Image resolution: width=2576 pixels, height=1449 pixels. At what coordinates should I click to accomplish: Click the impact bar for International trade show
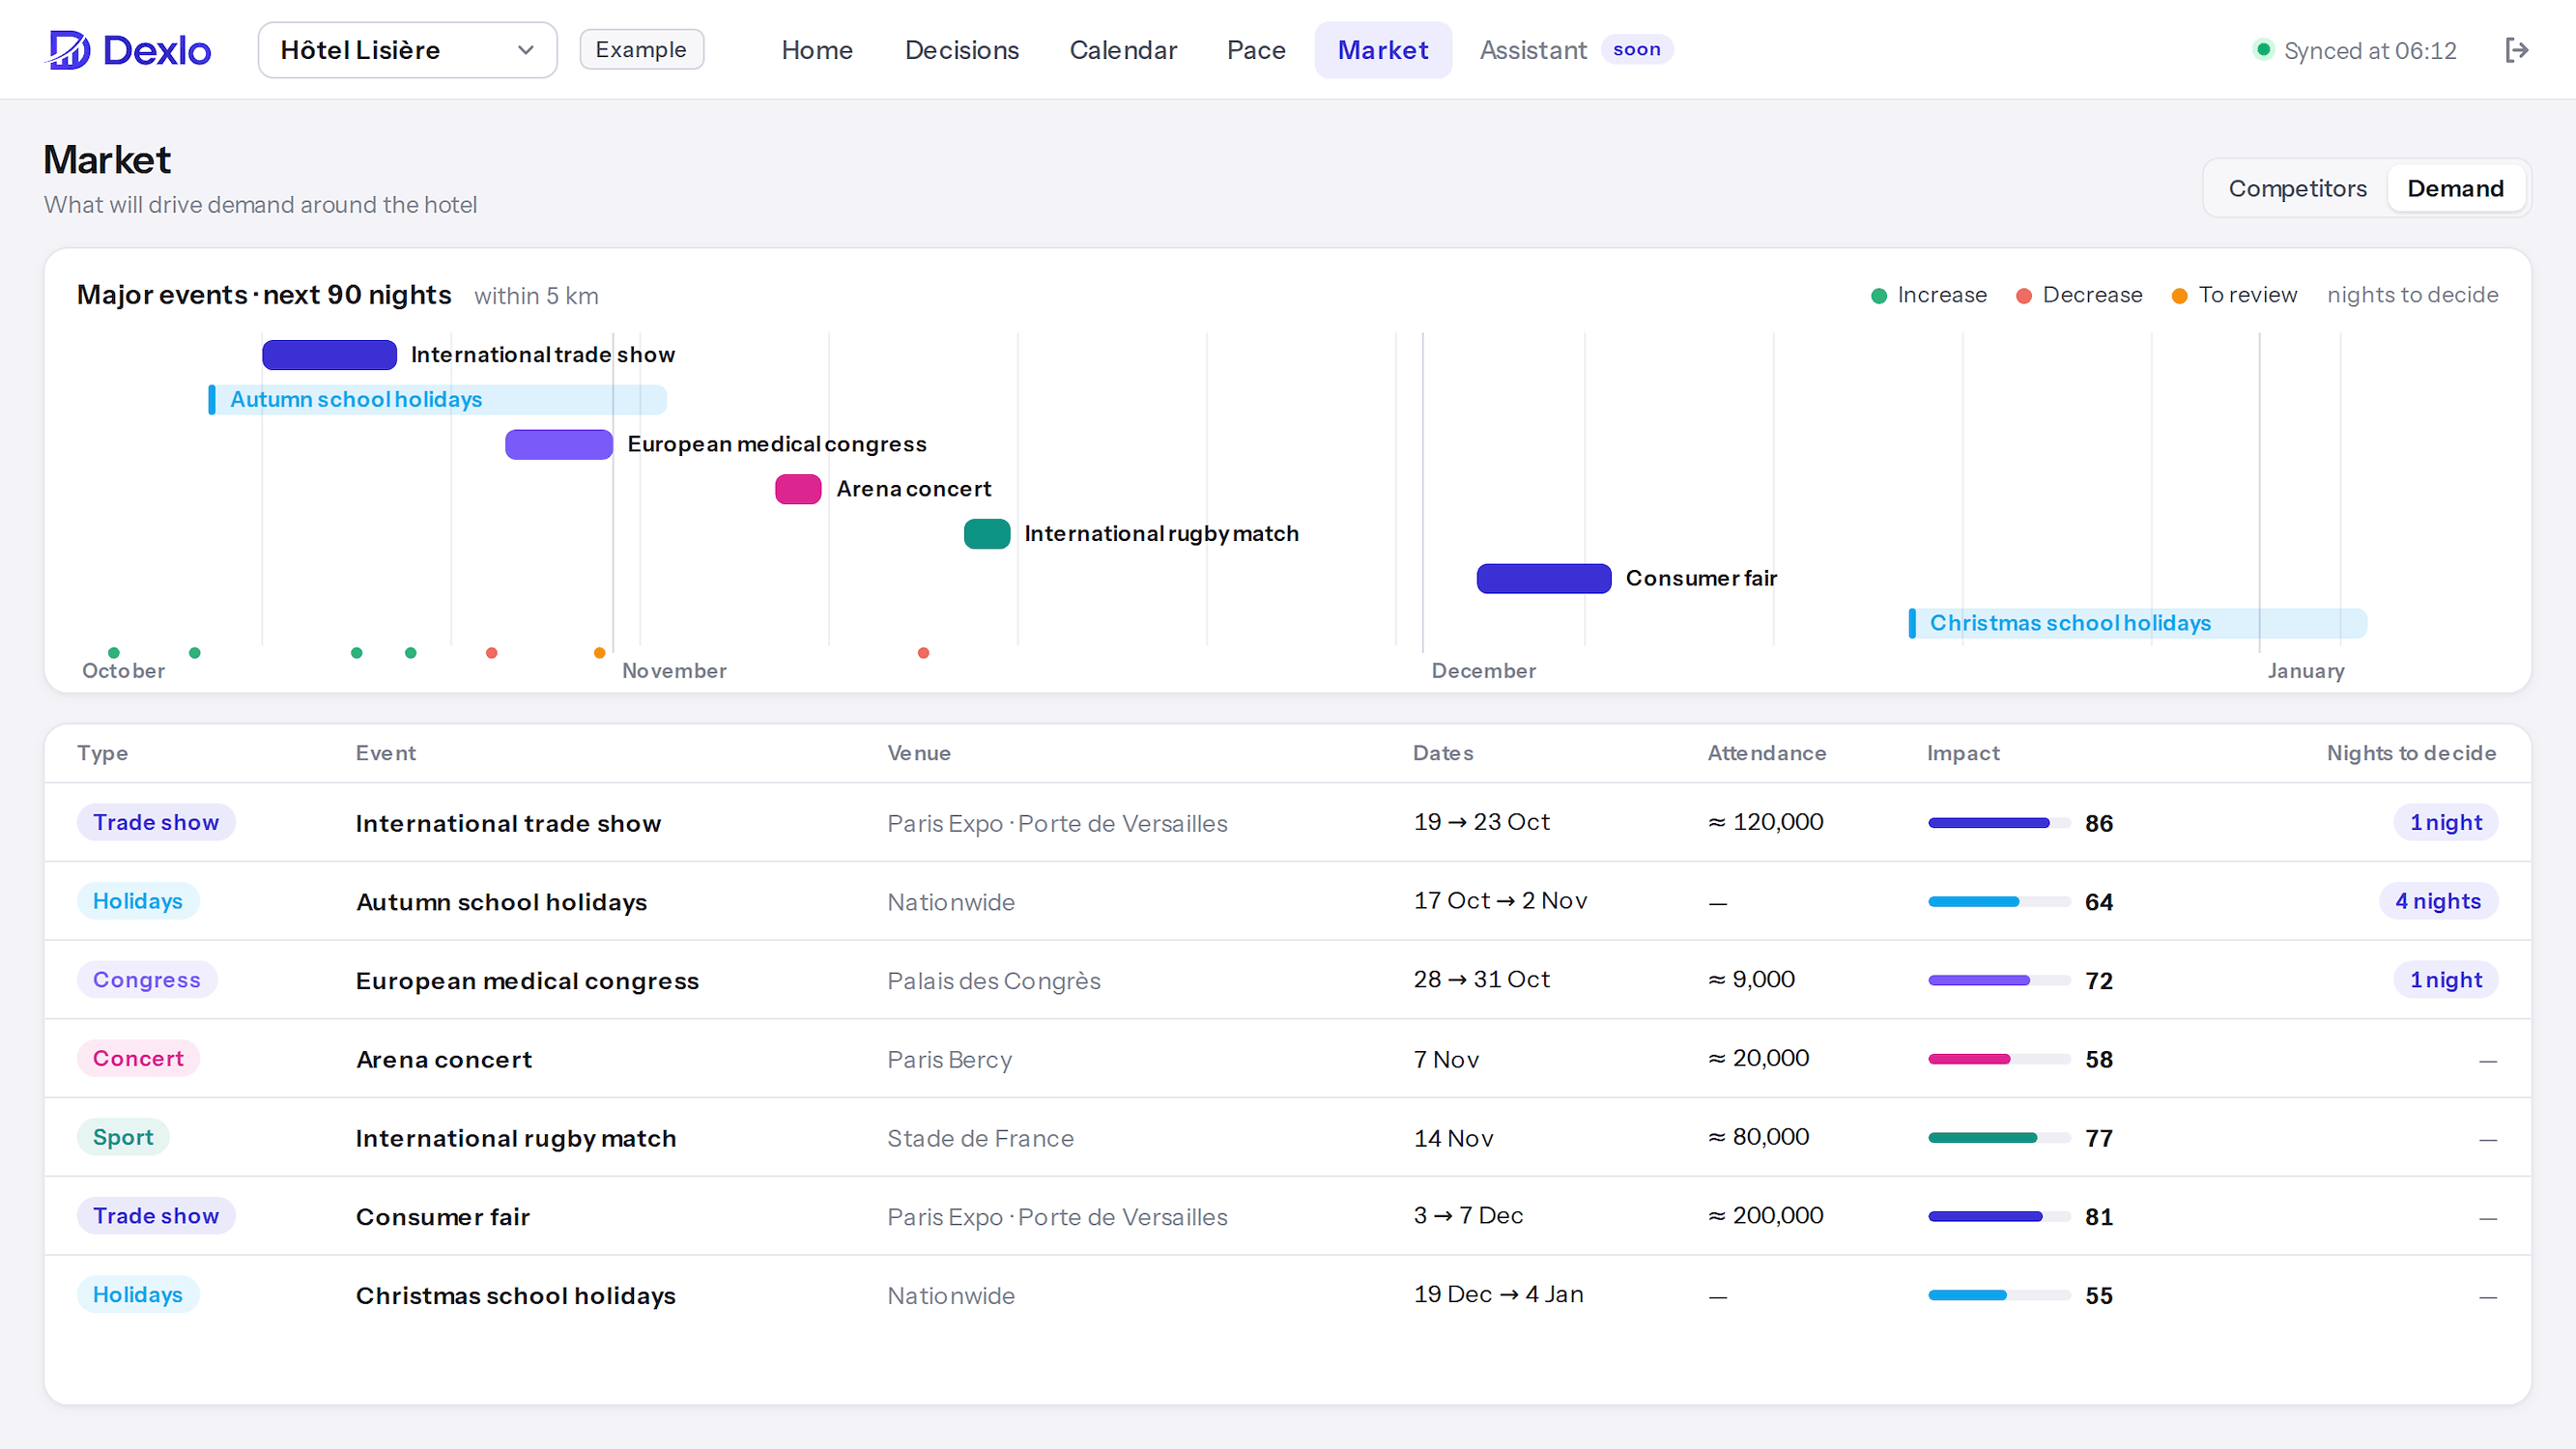(x=1998, y=823)
